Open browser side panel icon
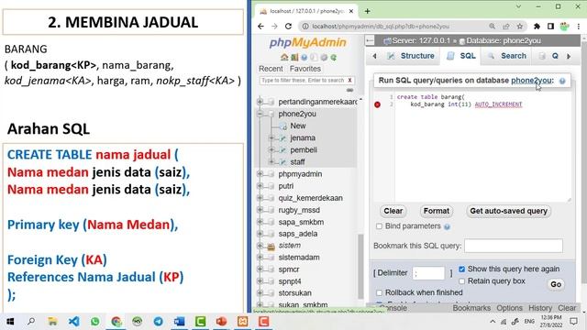 click(550, 27)
